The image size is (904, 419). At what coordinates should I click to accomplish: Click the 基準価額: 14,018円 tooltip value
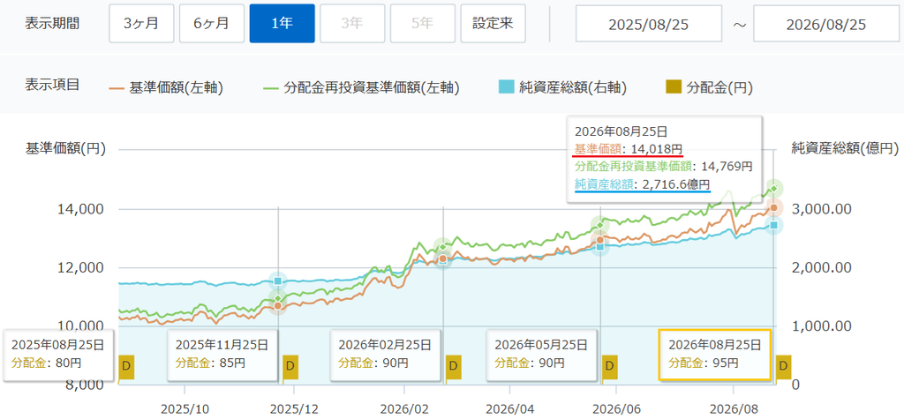point(629,149)
